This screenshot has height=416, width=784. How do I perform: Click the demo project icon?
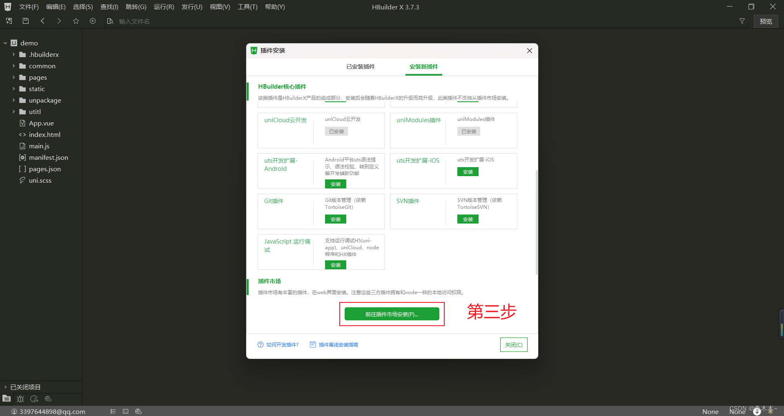tap(14, 43)
